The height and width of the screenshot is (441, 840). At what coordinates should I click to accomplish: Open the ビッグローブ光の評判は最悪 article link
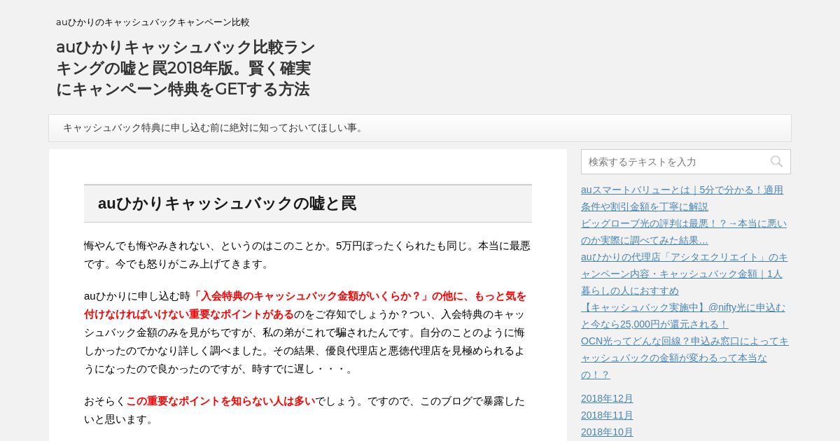pos(684,232)
